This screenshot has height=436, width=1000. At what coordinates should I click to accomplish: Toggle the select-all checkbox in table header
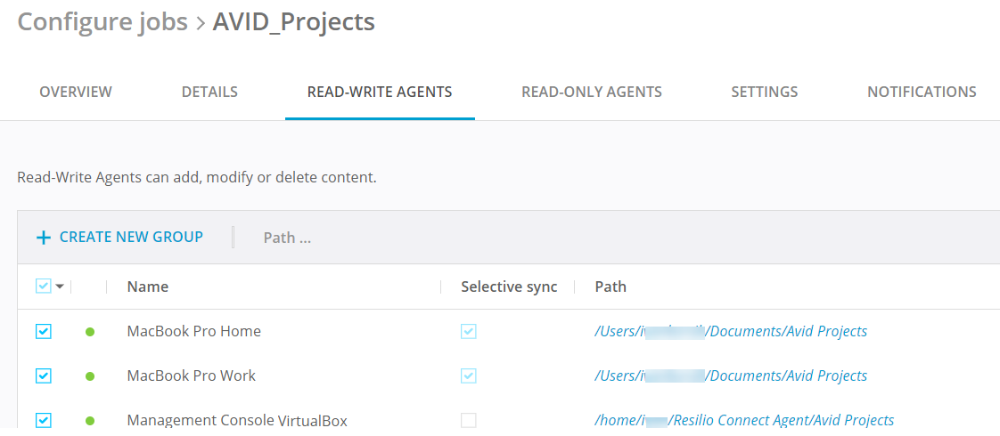point(44,286)
